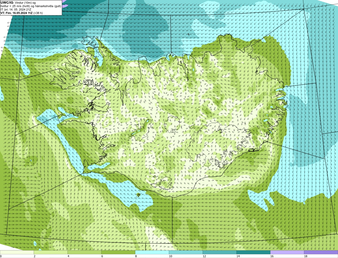The height and width of the screenshot is (258, 338).
Task: Click the 'IT: þri. 14. 05. 2024 21Z' line
Action: 16,9
